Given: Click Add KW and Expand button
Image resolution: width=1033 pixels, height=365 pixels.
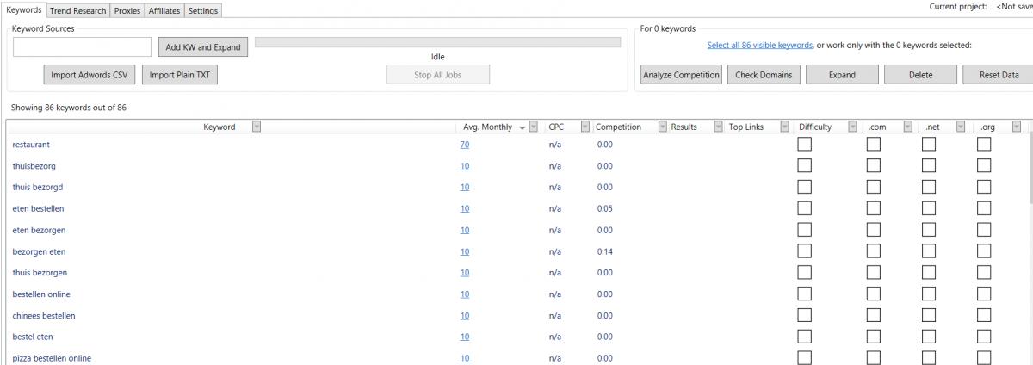Looking at the screenshot, I should pyautogui.click(x=203, y=46).
